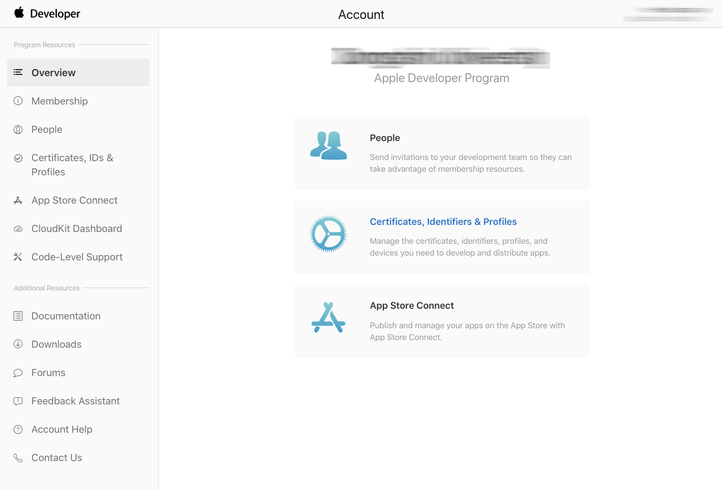The width and height of the screenshot is (723, 490).
Task: Click the Documentation page icon
Action: coord(18,316)
